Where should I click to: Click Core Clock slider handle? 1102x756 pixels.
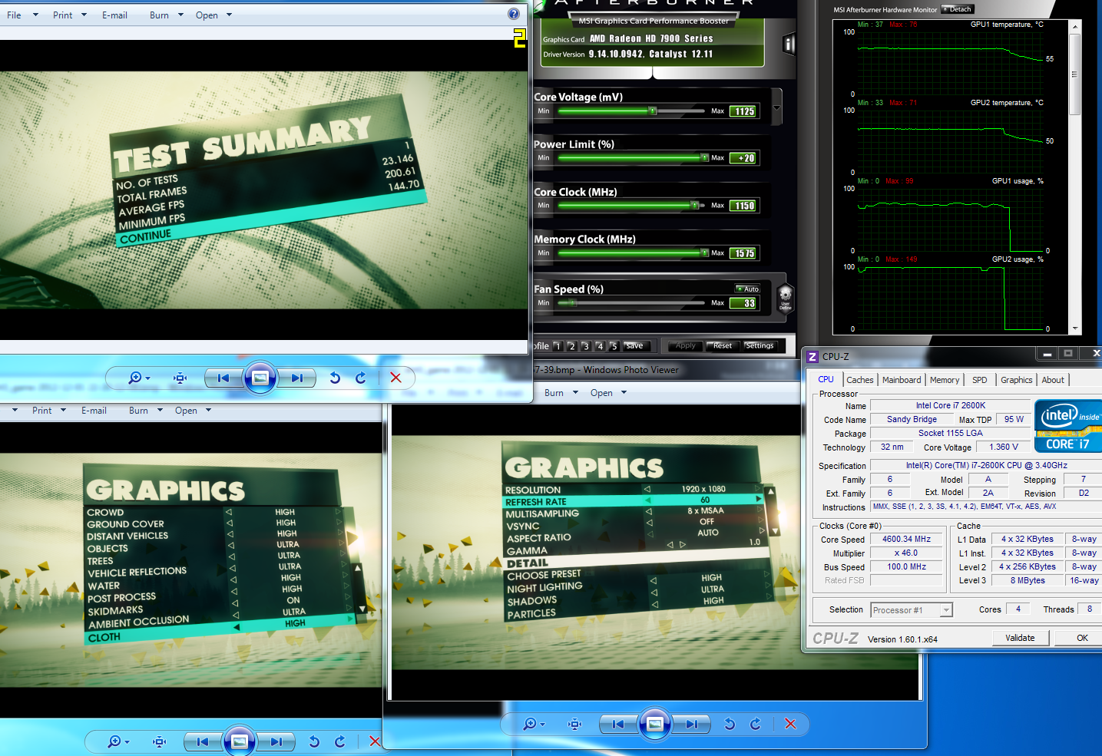click(694, 206)
